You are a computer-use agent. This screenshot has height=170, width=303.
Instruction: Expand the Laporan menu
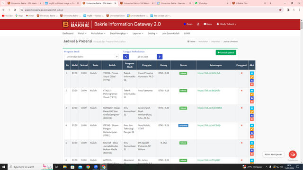pyautogui.click(x=138, y=34)
